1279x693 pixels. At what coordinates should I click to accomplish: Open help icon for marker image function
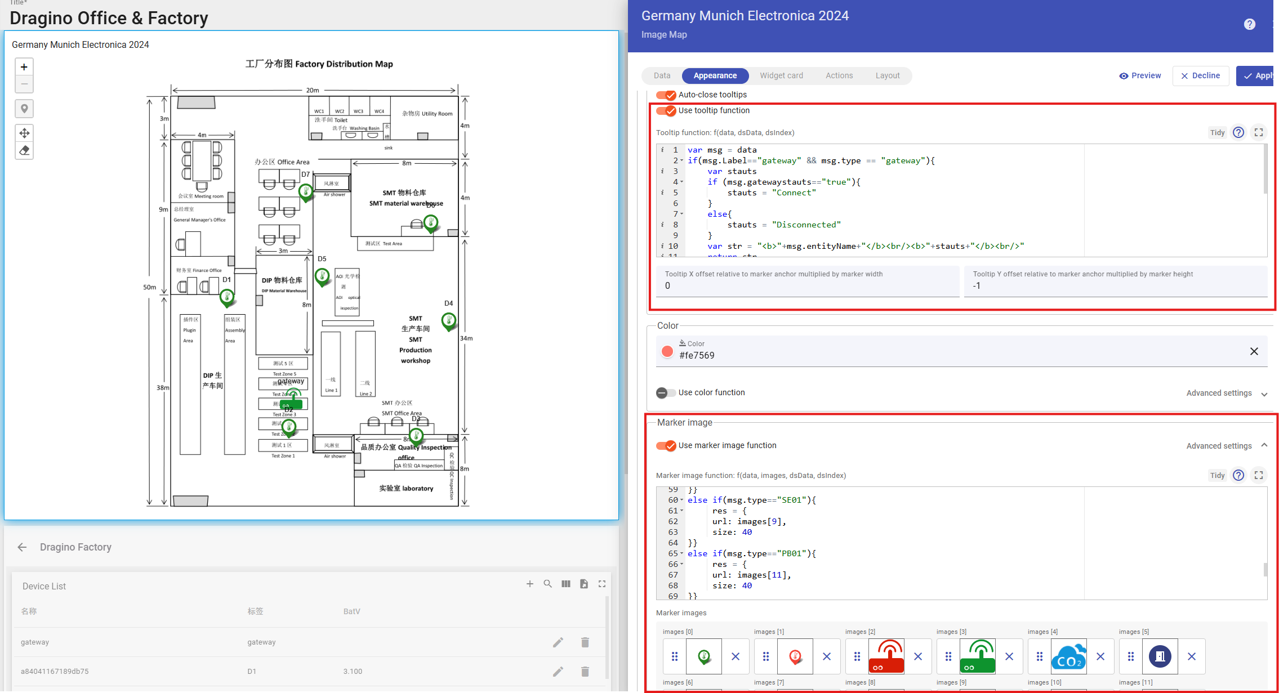click(x=1238, y=475)
